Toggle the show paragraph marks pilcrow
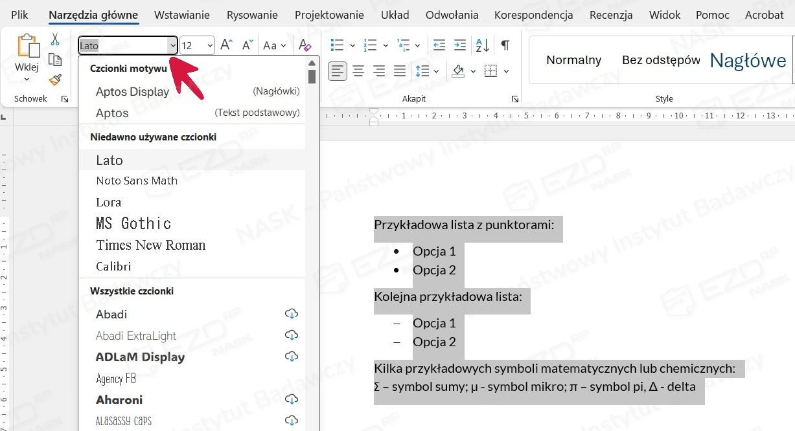The image size is (795, 431). click(505, 45)
